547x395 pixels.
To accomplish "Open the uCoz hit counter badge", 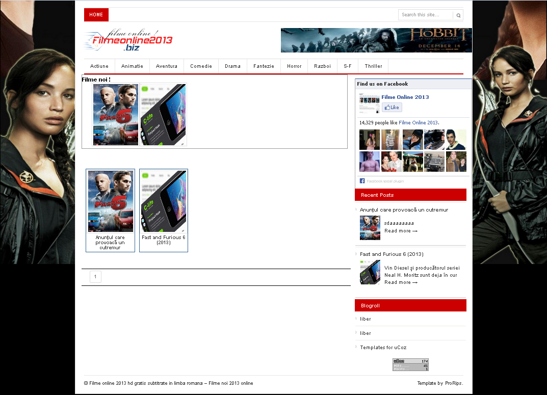I will click(410, 364).
